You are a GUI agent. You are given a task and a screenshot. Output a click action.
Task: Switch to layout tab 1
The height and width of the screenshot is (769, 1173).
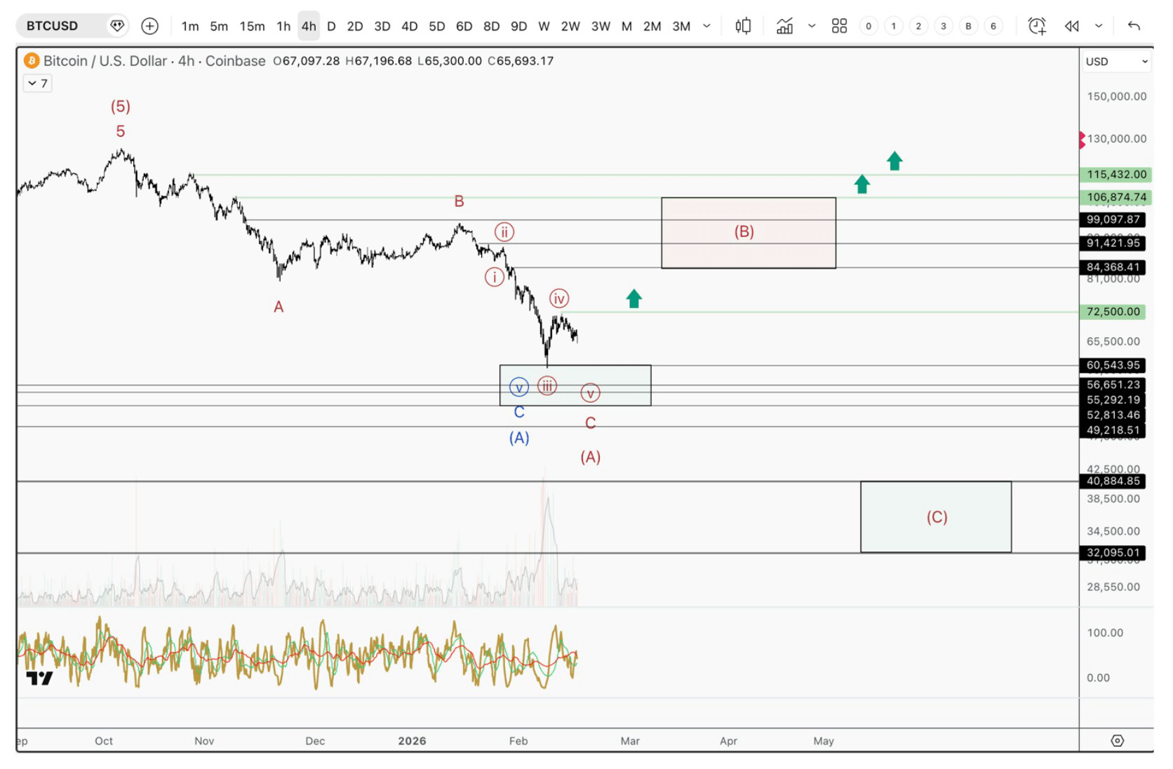coord(893,26)
